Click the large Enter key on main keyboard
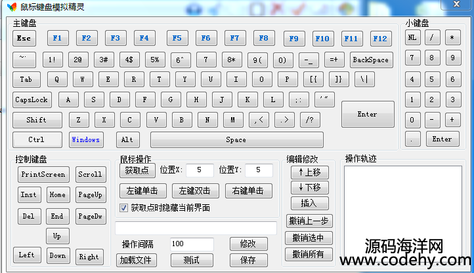Image resolution: width=474 pixels, height=273 pixels. click(368, 114)
